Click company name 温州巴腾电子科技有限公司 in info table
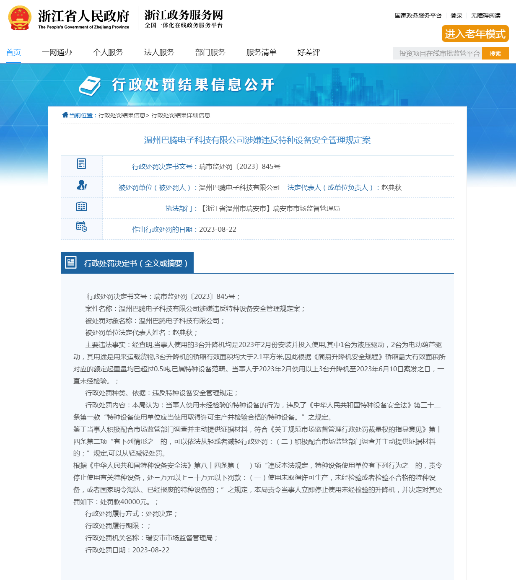Screen dimensions: 516x580 (x=239, y=187)
